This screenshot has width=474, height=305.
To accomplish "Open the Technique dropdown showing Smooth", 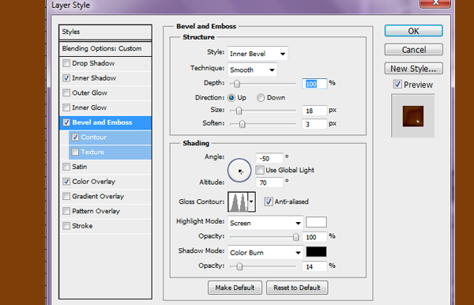I will [x=253, y=70].
